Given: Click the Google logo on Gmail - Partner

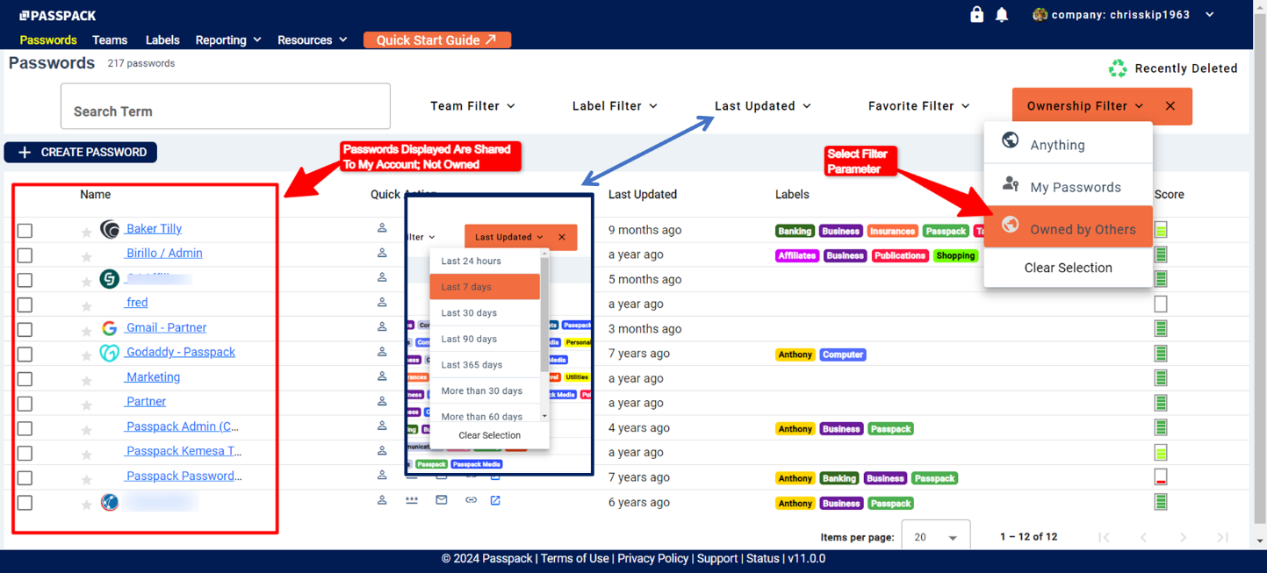Looking at the screenshot, I should tap(109, 328).
